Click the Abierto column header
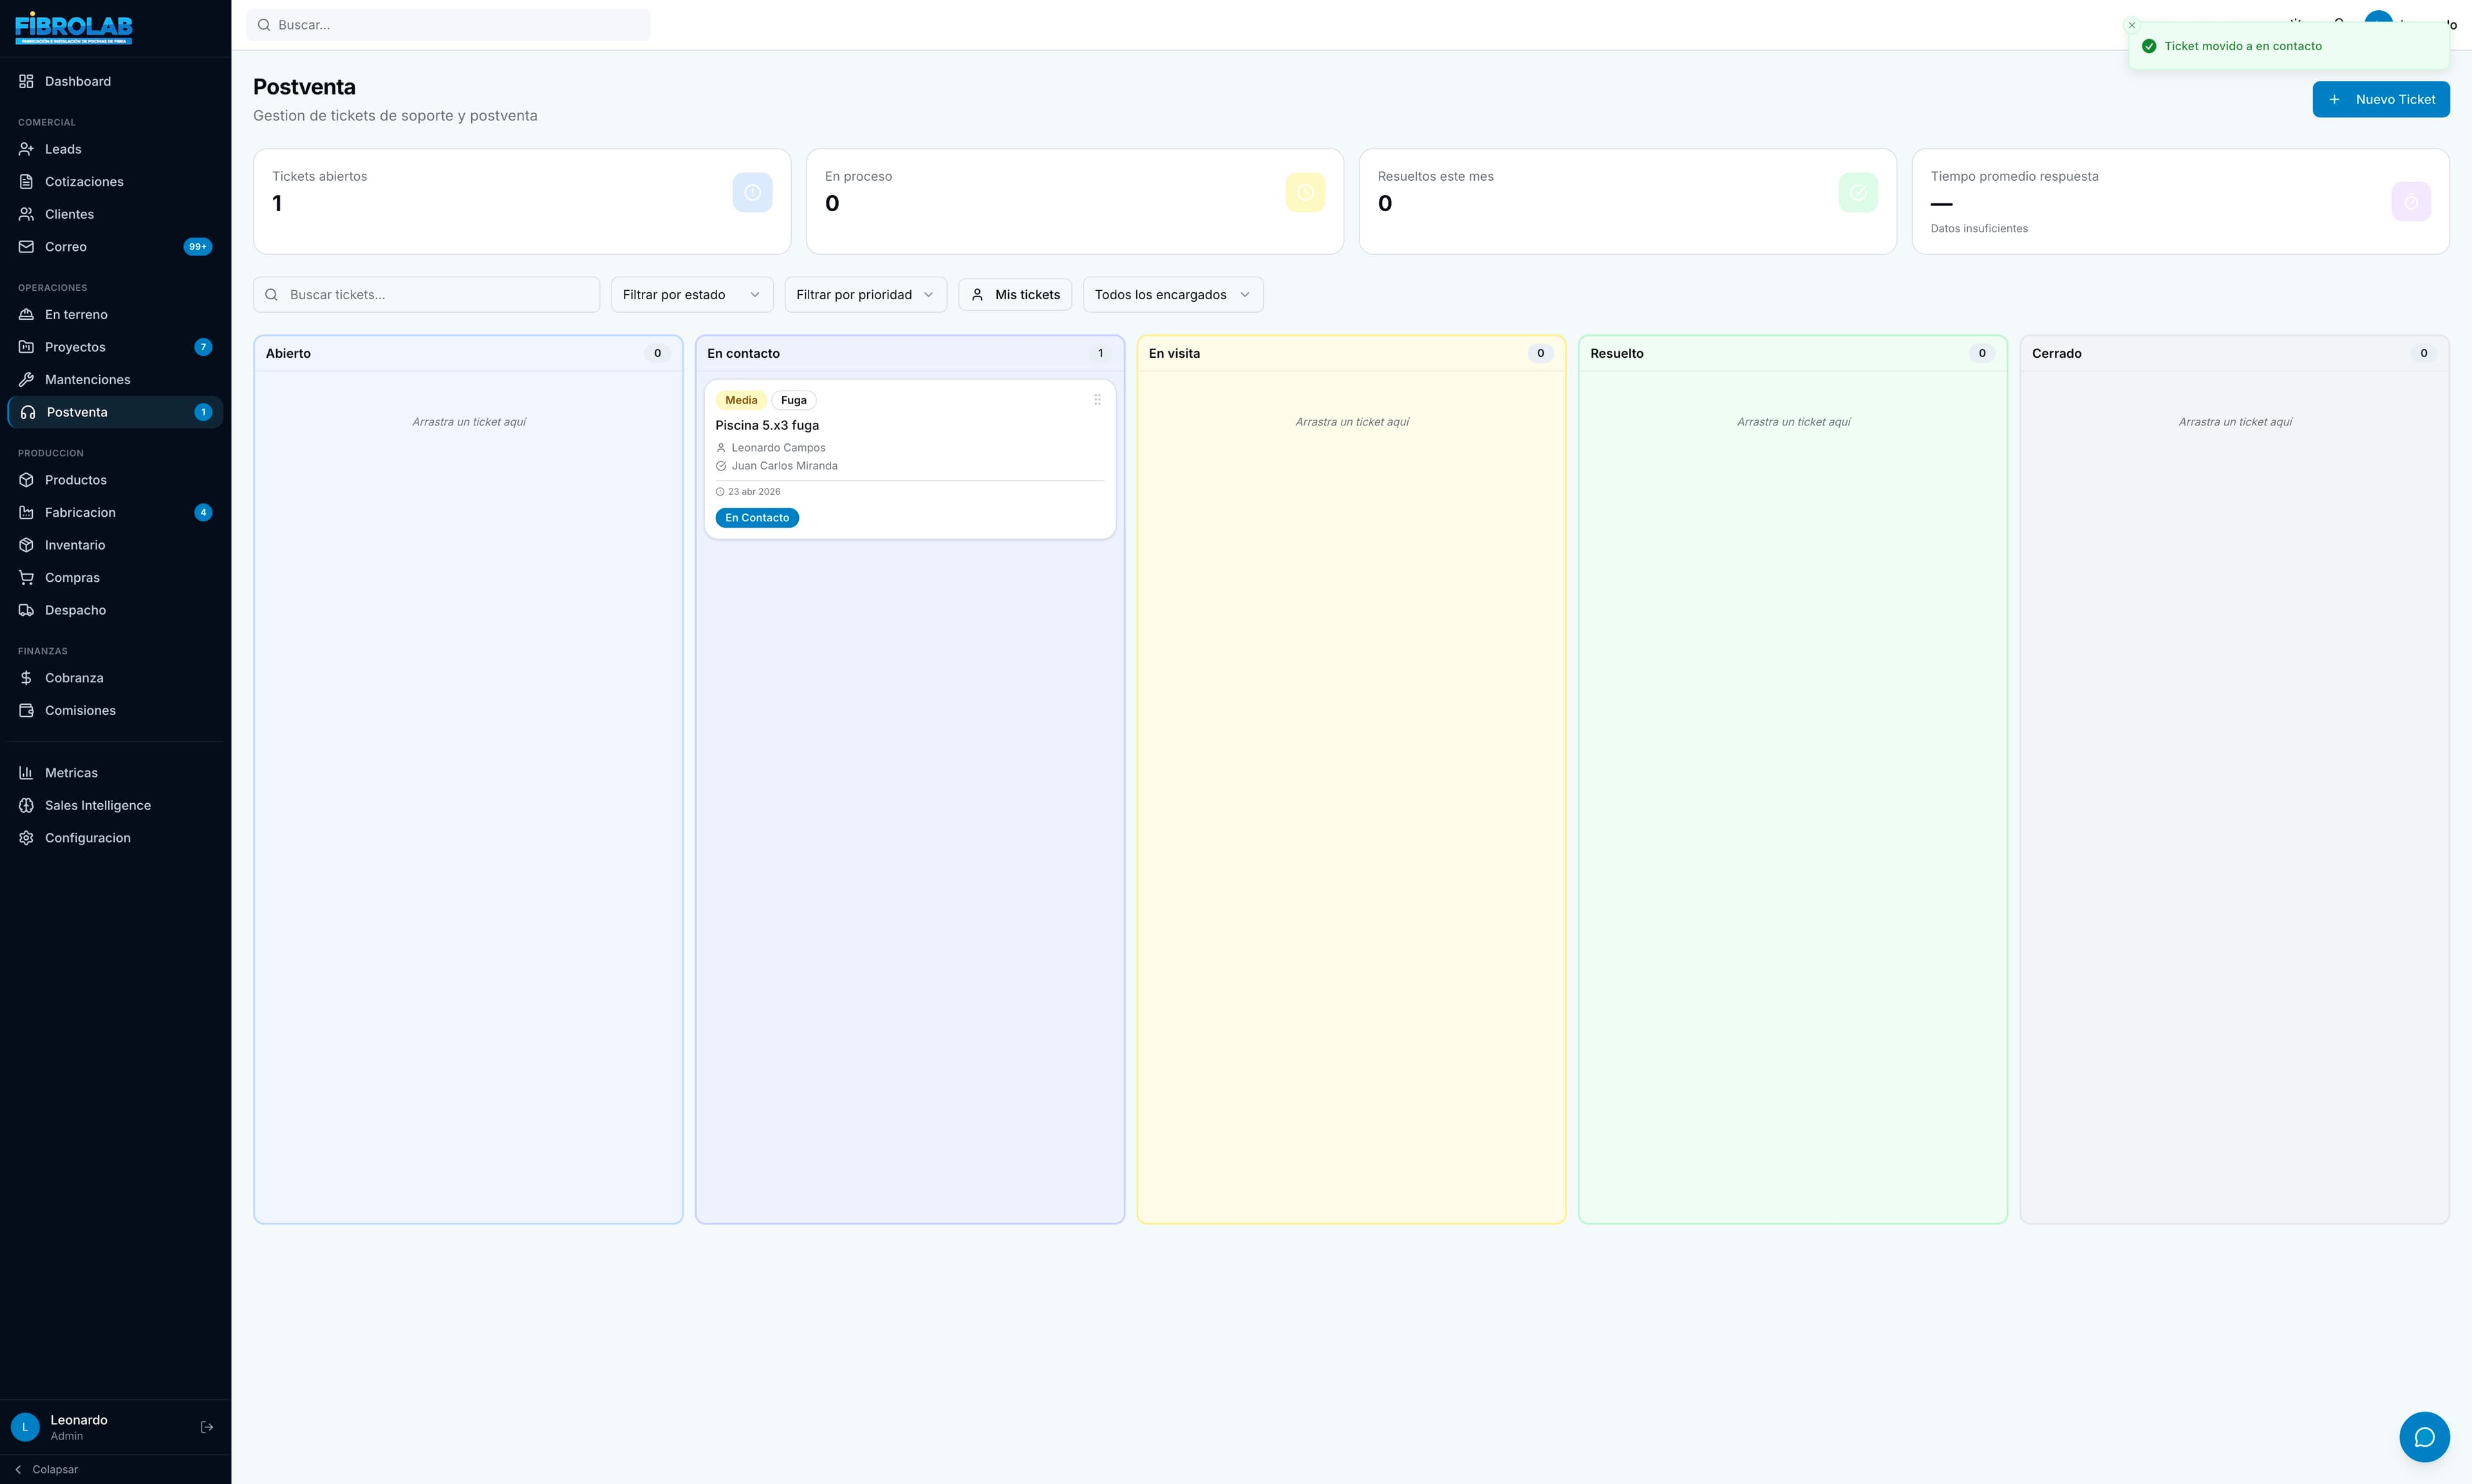 (x=468, y=353)
